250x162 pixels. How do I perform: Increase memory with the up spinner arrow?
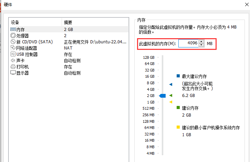click(x=201, y=42)
